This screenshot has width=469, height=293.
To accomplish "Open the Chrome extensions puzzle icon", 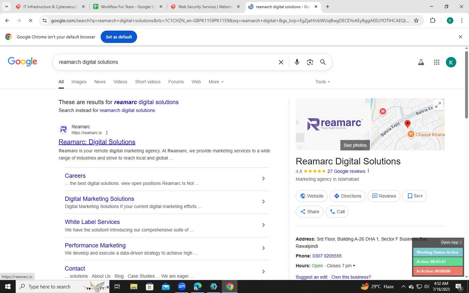I will click(x=433, y=21).
